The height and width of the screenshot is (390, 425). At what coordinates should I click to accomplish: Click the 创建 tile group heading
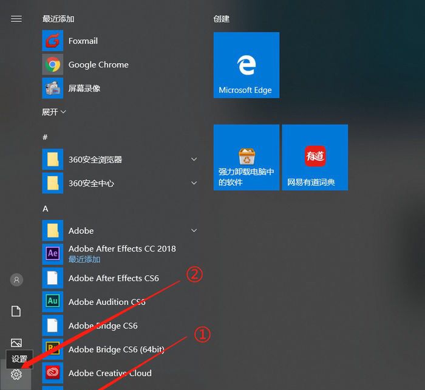(222, 19)
